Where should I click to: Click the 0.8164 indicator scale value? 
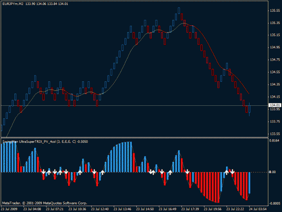(274, 141)
